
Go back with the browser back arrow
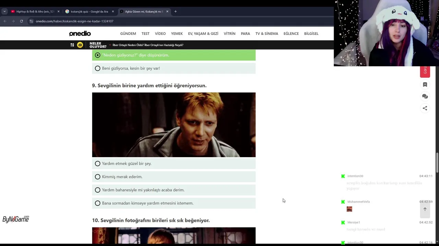5,21
